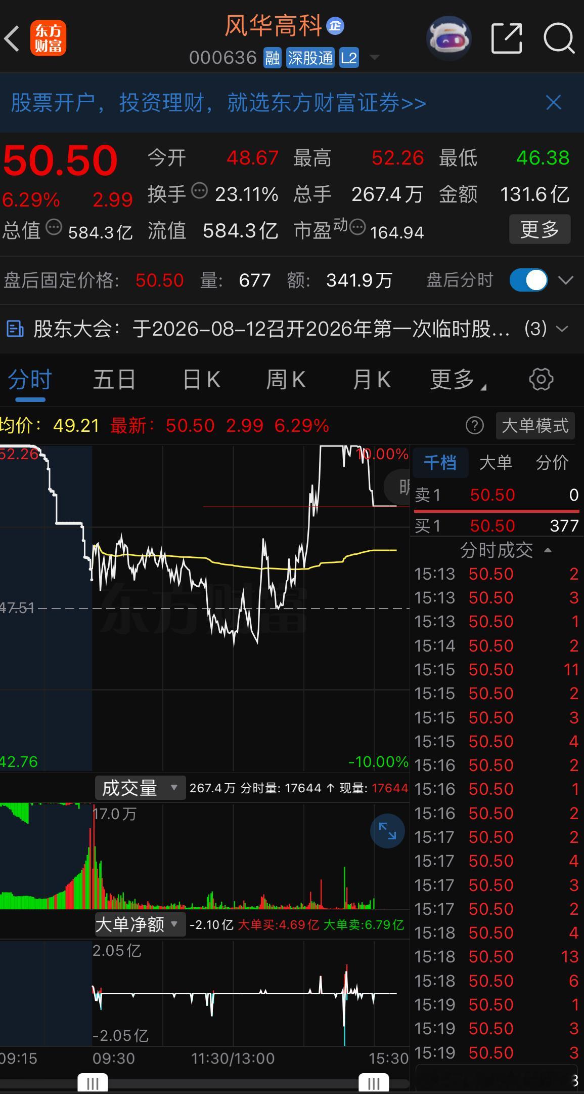Screen dimensions: 584x1094
Task: Tap the 融 margin tag
Action: click(272, 58)
